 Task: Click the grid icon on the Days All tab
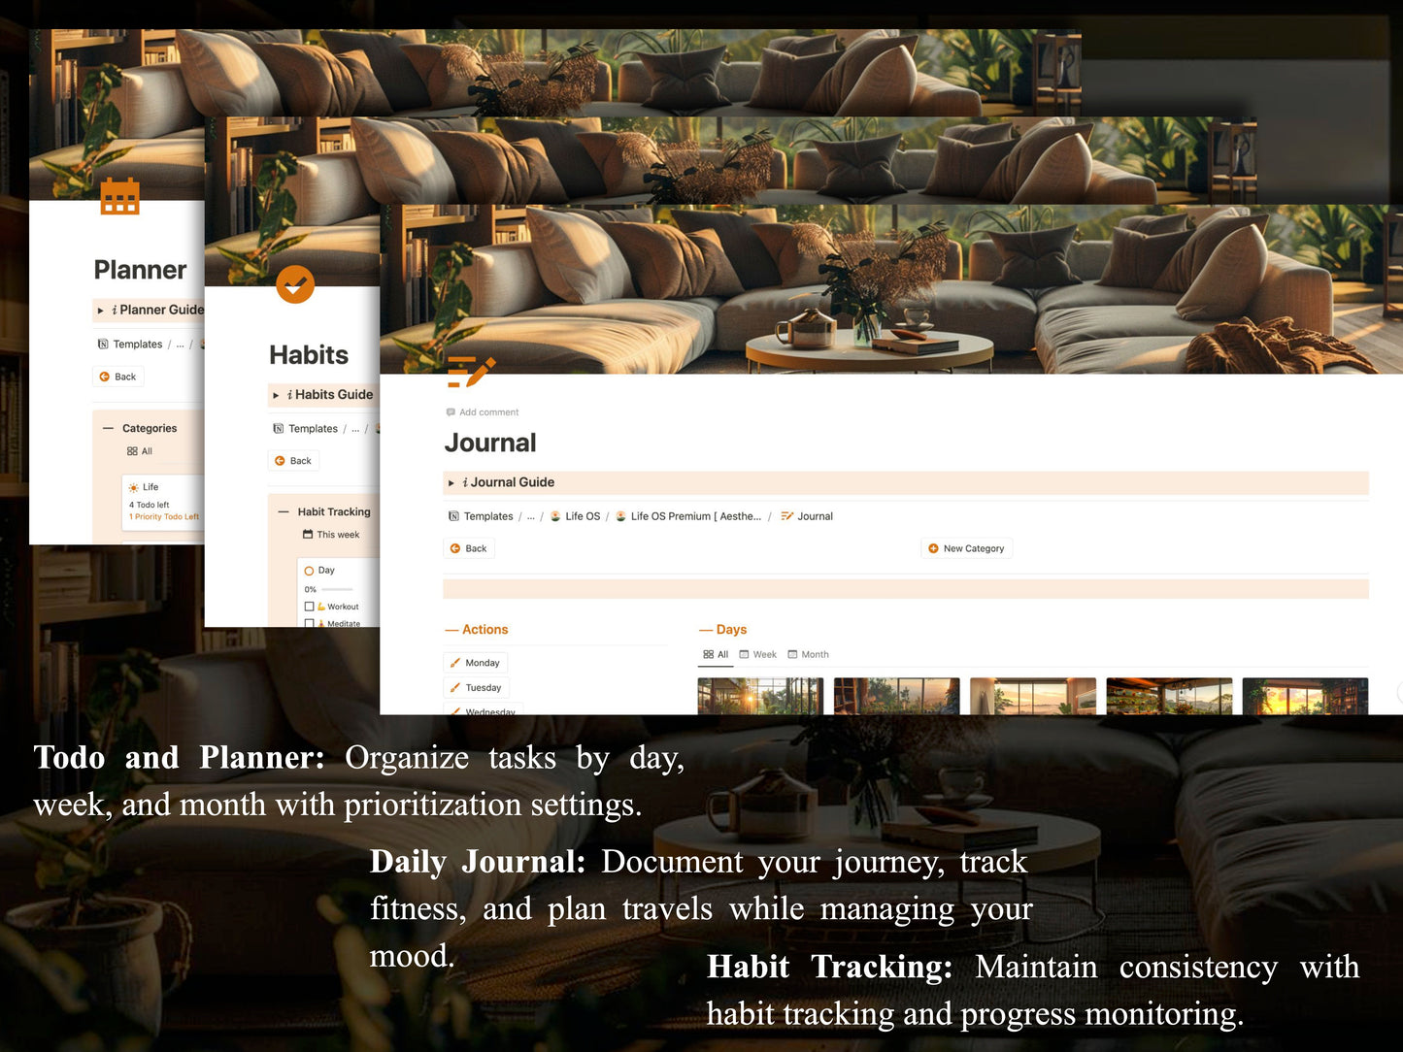(x=709, y=655)
